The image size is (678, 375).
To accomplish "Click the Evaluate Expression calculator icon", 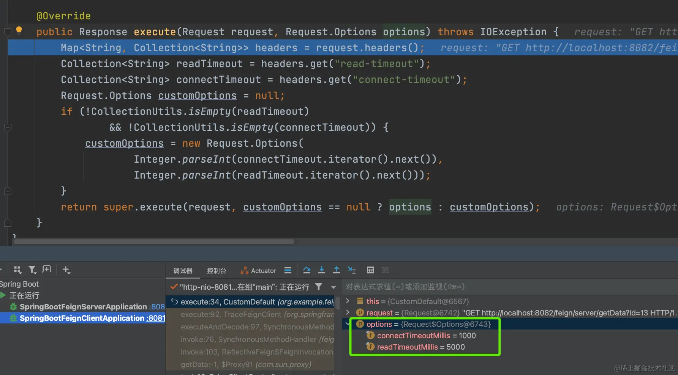I will (370, 270).
